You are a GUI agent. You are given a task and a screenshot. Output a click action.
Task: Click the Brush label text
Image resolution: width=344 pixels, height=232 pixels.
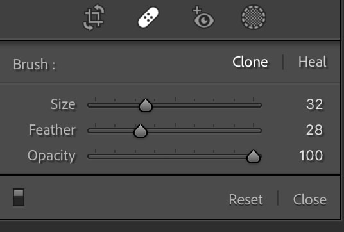pyautogui.click(x=35, y=65)
